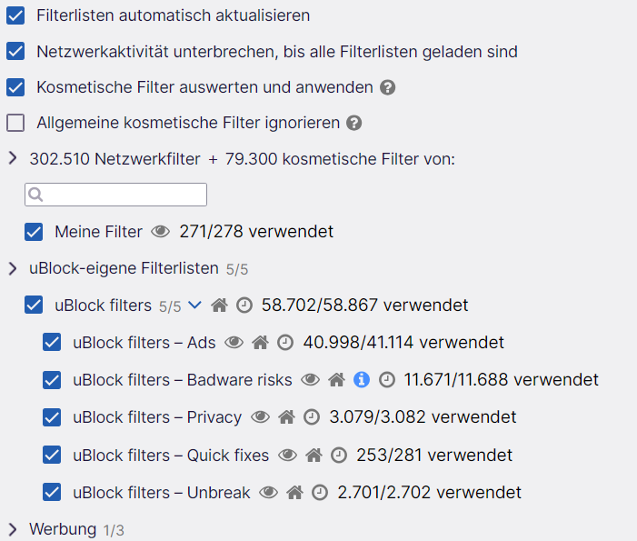The image size is (637, 541).
Task: Click the uBlock filters – Unbreak label
Action: click(x=161, y=493)
